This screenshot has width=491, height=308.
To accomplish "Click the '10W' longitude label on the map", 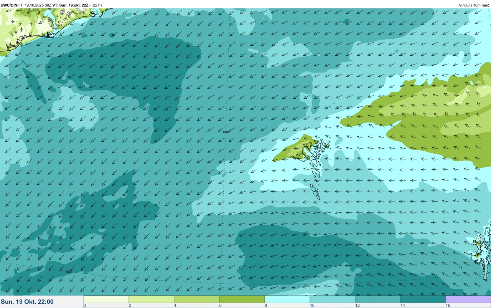I will tap(226, 132).
